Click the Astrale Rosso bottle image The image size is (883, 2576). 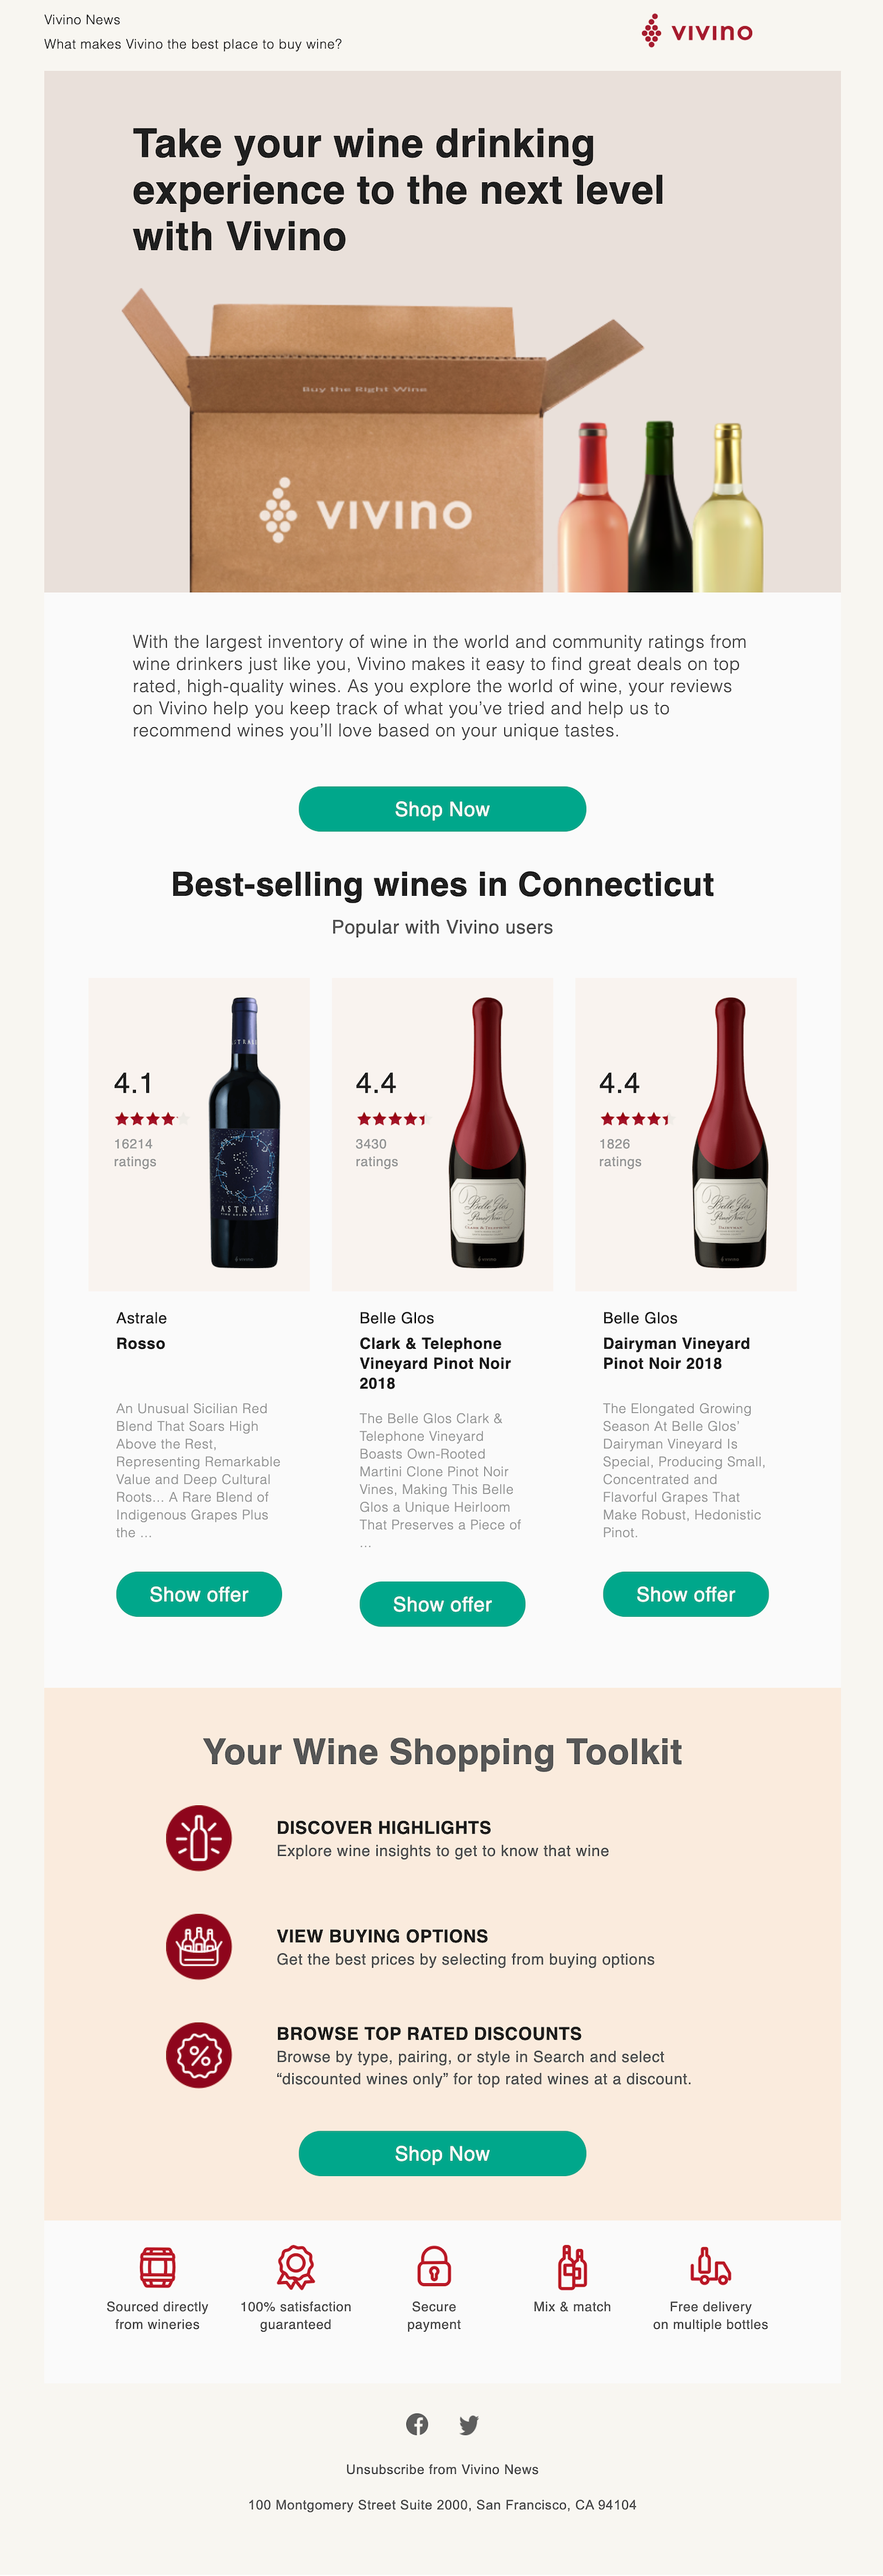click(244, 1133)
